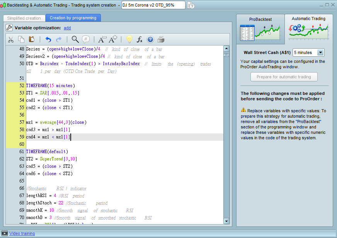The image size is (337, 238).
Task: Open Search with magnifying glass icon
Action: click(x=75, y=39)
